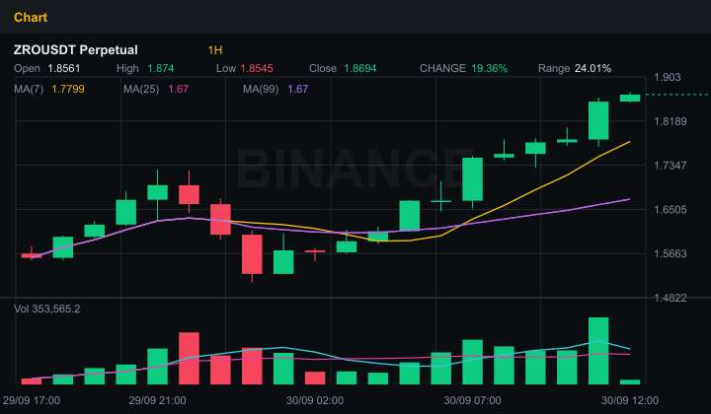Click the 30/09 07:00 time axis label
This screenshot has height=414, width=711.
click(472, 400)
